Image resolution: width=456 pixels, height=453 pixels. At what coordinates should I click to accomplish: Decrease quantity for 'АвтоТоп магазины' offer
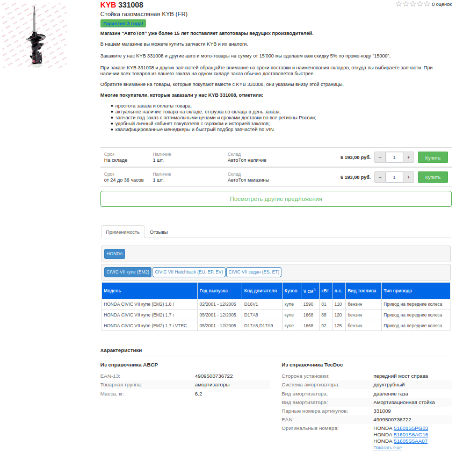click(380, 177)
